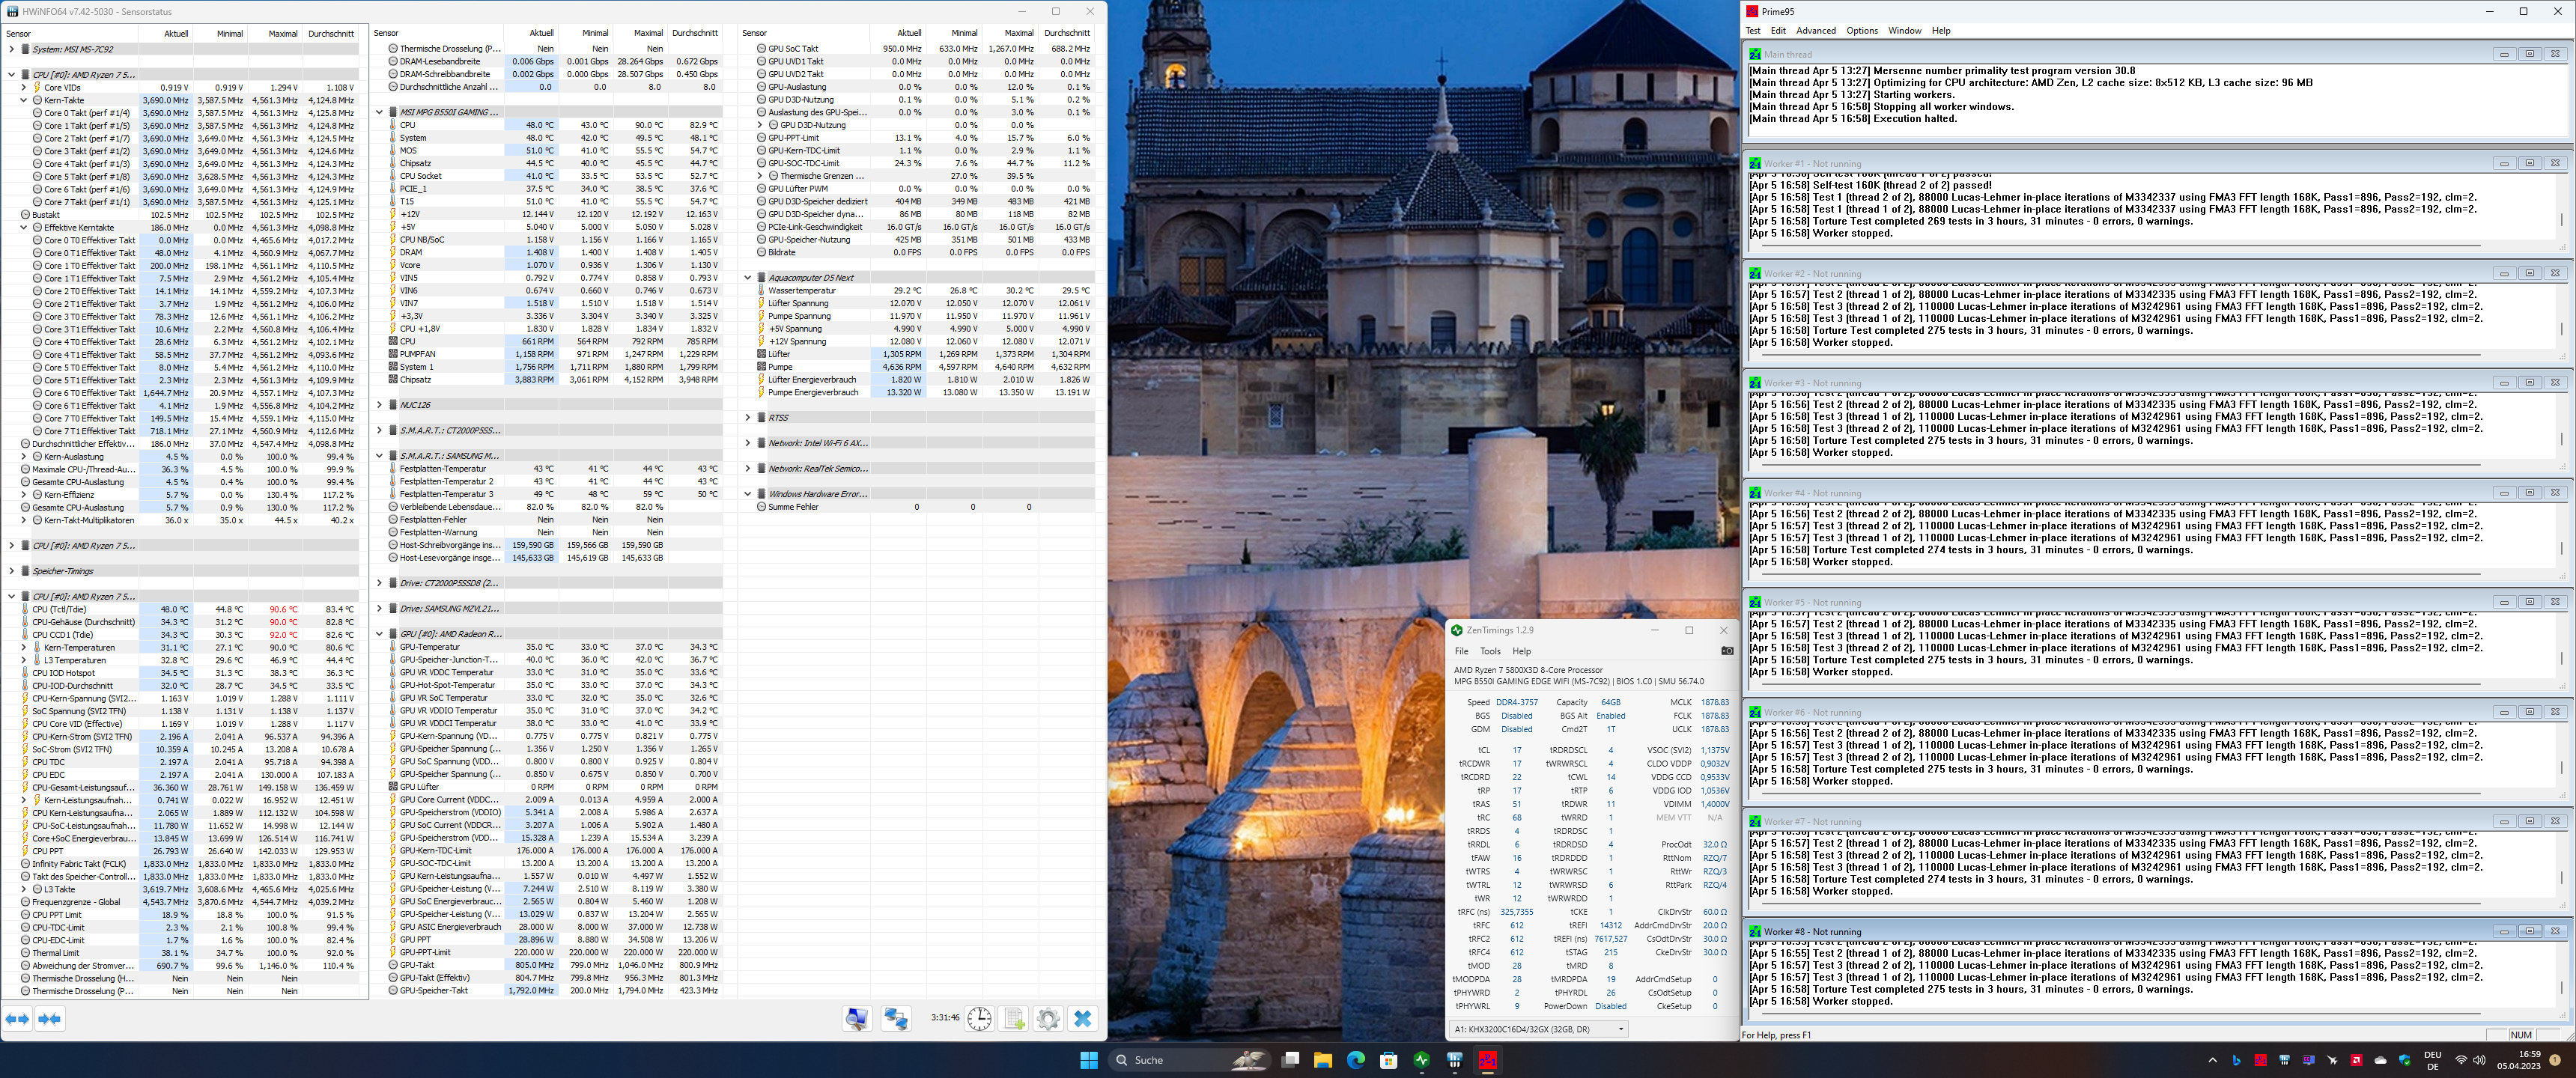Open ZenTimings from the green taskbar icon
Image resolution: width=2576 pixels, height=1078 pixels.
[x=1421, y=1060]
